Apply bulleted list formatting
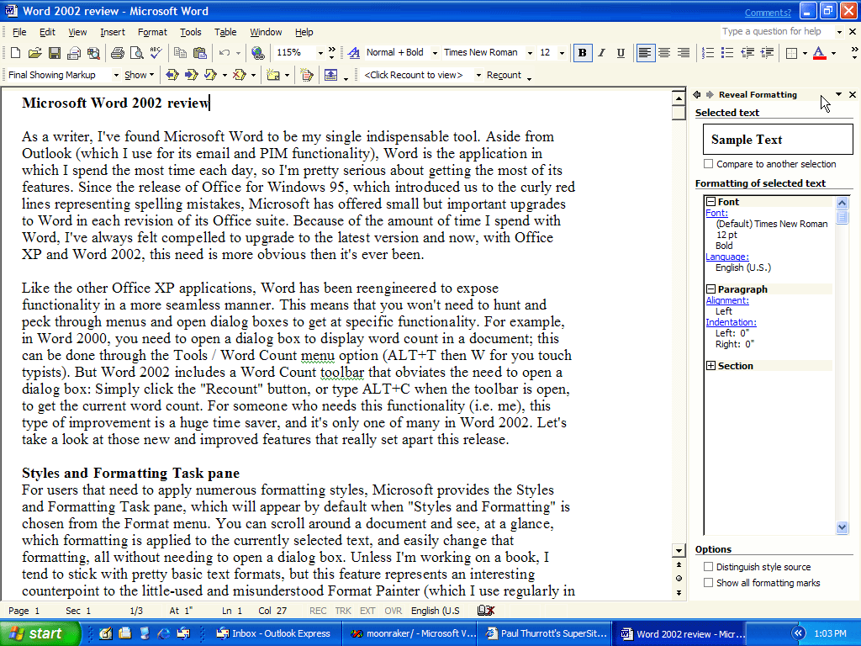 pyautogui.click(x=727, y=53)
